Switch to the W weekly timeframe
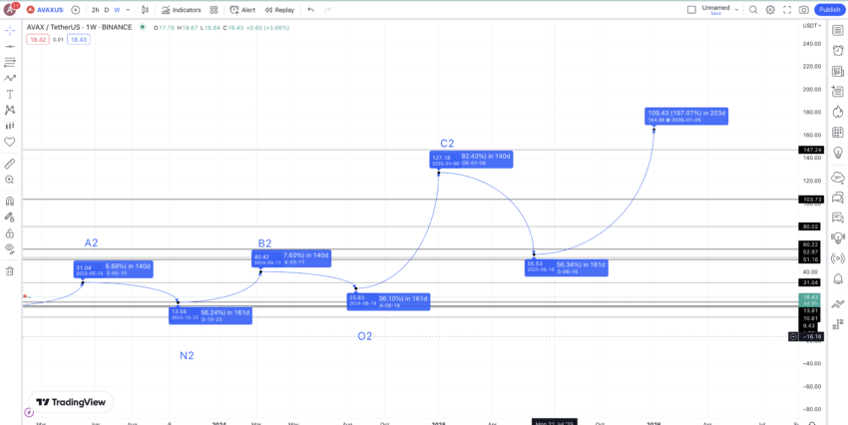The image size is (848, 425). pyautogui.click(x=117, y=10)
